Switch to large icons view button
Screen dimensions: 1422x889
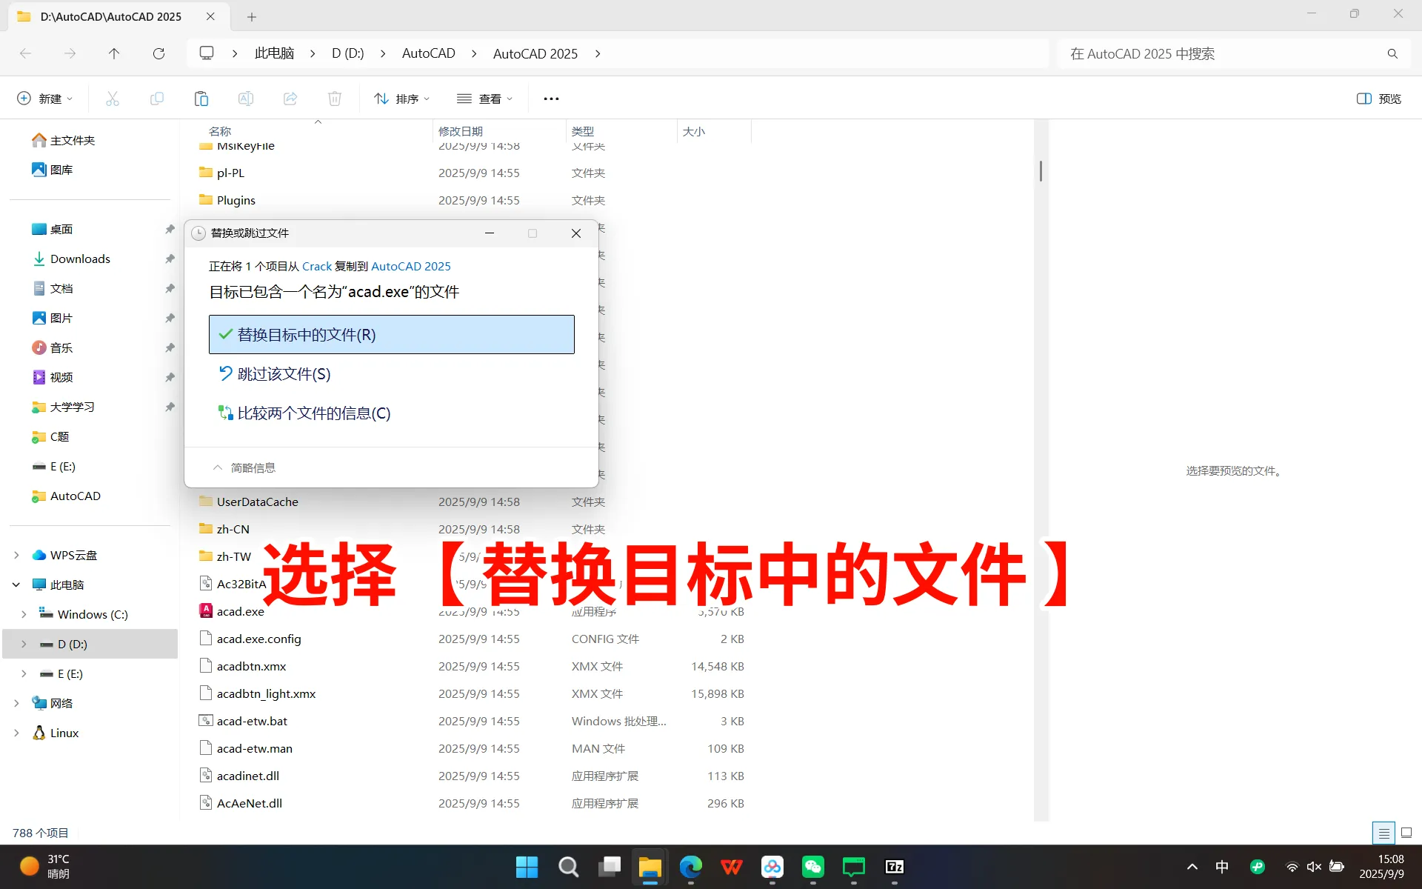(1406, 833)
